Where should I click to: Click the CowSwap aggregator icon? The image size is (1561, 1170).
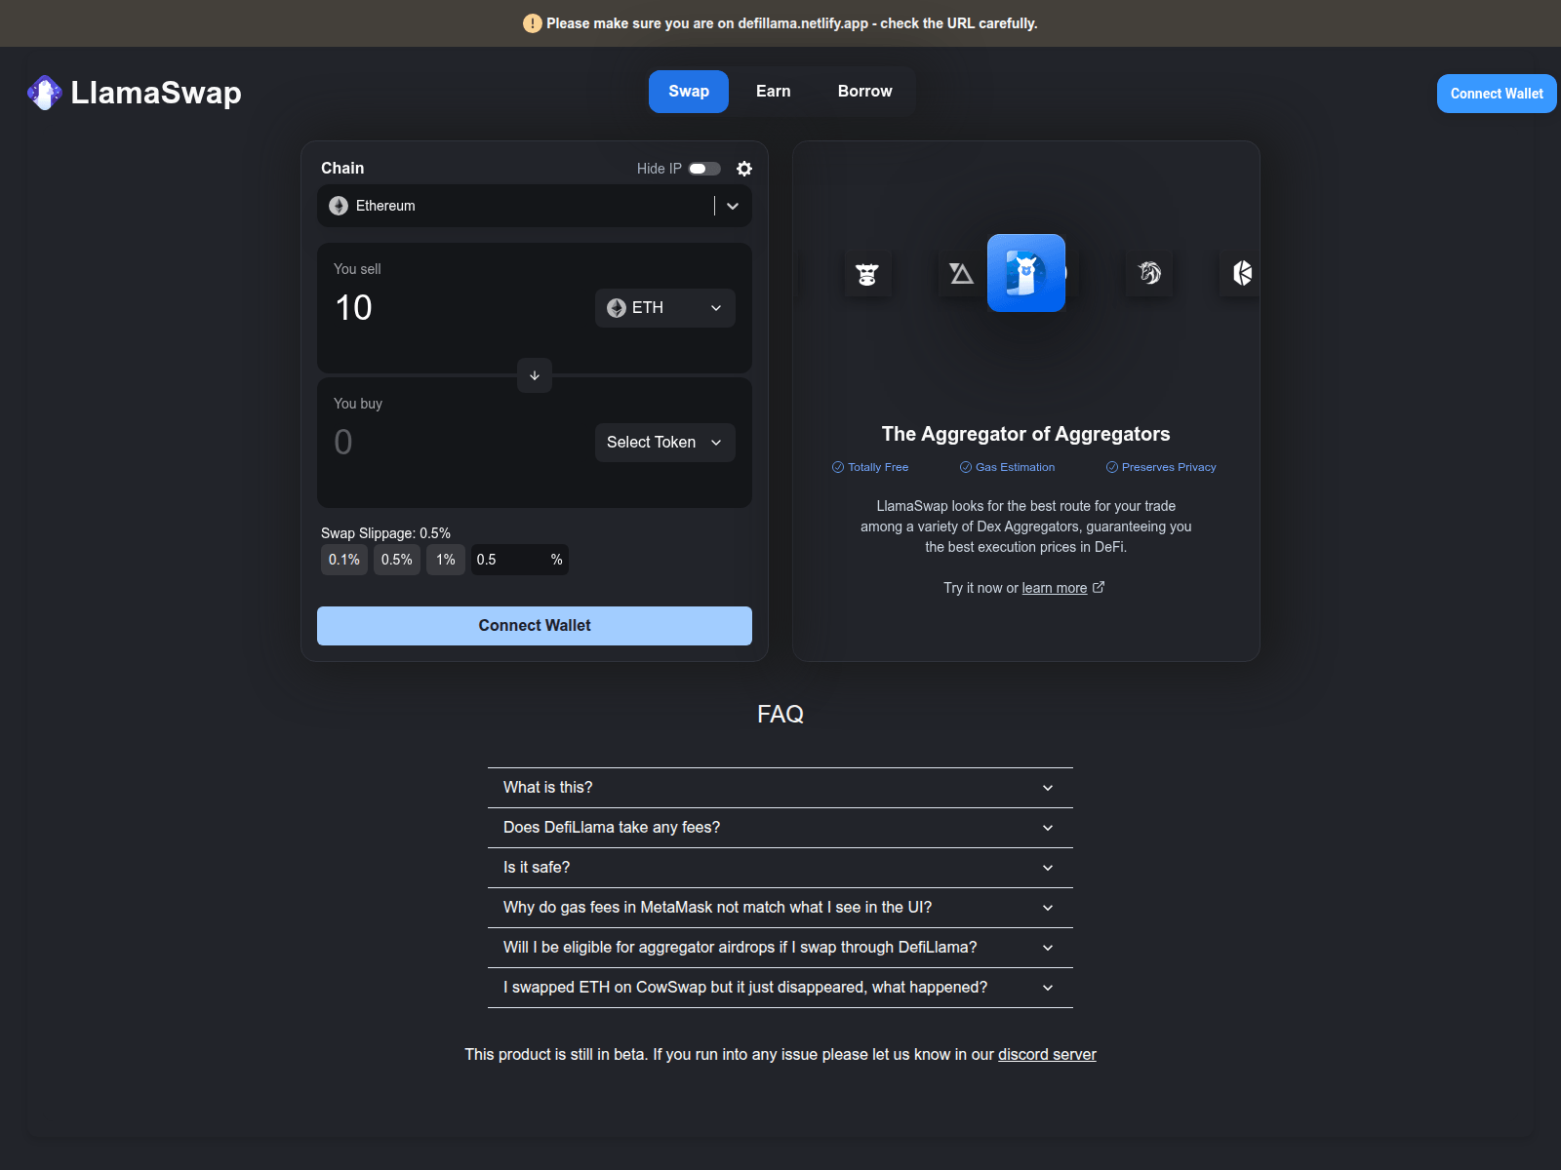(x=867, y=273)
